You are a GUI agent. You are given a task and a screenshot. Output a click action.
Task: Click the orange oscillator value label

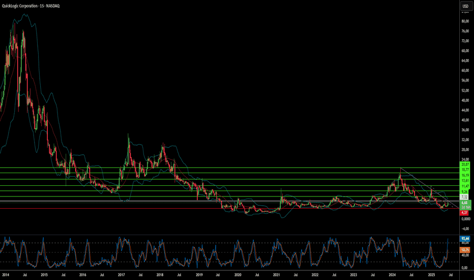click(x=465, y=250)
